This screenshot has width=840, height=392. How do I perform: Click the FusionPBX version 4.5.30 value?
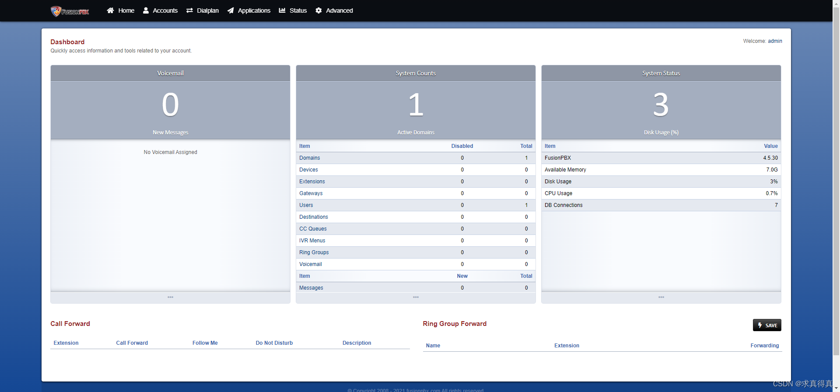(x=770, y=158)
